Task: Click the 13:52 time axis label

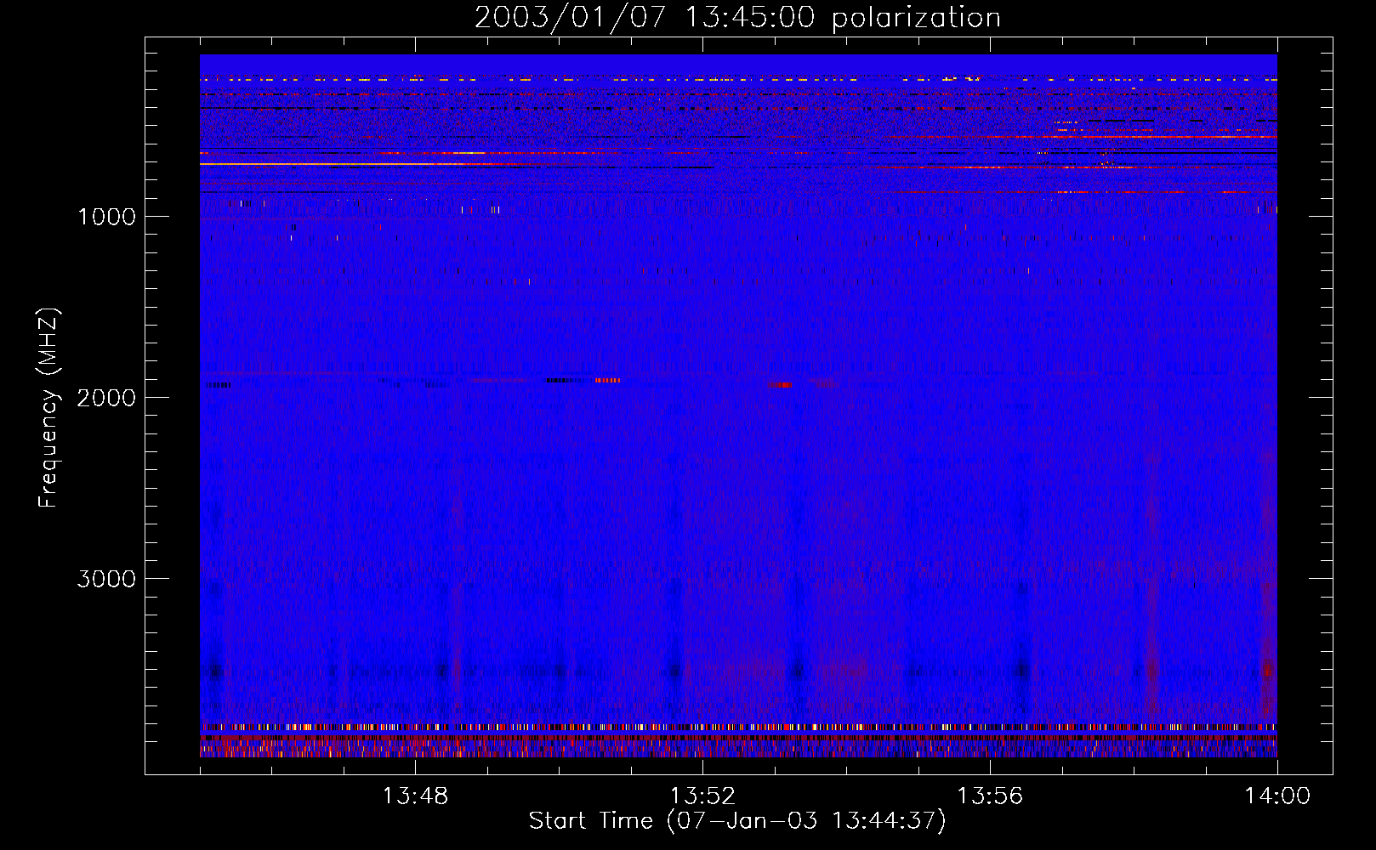Action: pos(702,796)
